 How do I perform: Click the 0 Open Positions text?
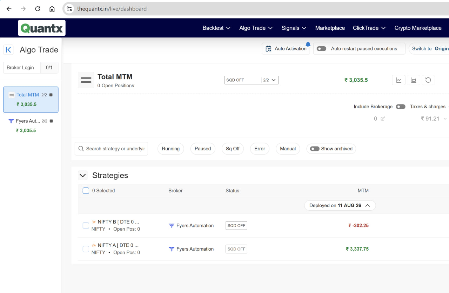click(x=116, y=86)
